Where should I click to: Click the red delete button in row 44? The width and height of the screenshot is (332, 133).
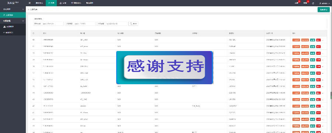[x=318, y=93]
